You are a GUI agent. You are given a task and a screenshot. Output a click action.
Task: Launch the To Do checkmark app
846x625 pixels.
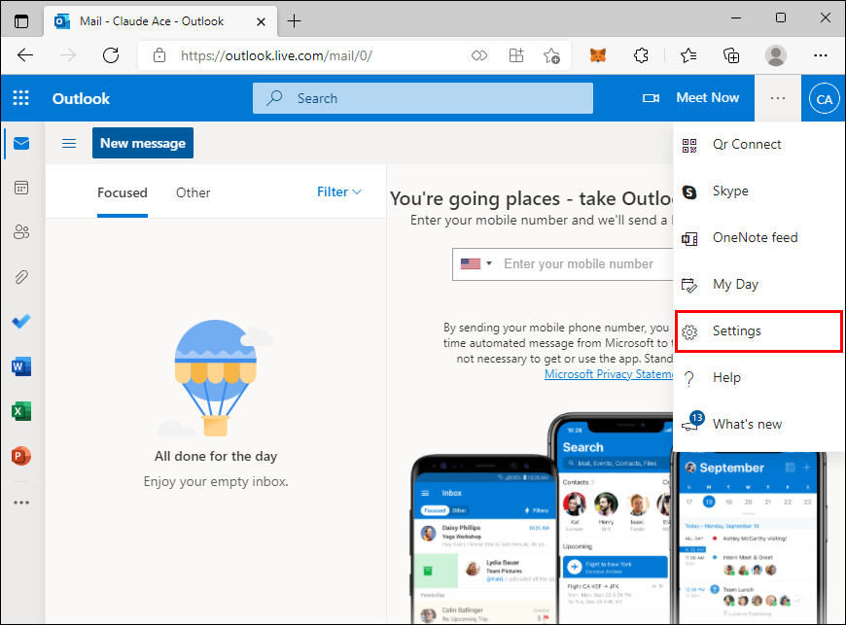21,322
